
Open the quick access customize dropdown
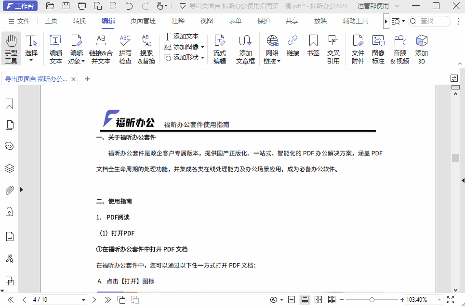[182, 6]
